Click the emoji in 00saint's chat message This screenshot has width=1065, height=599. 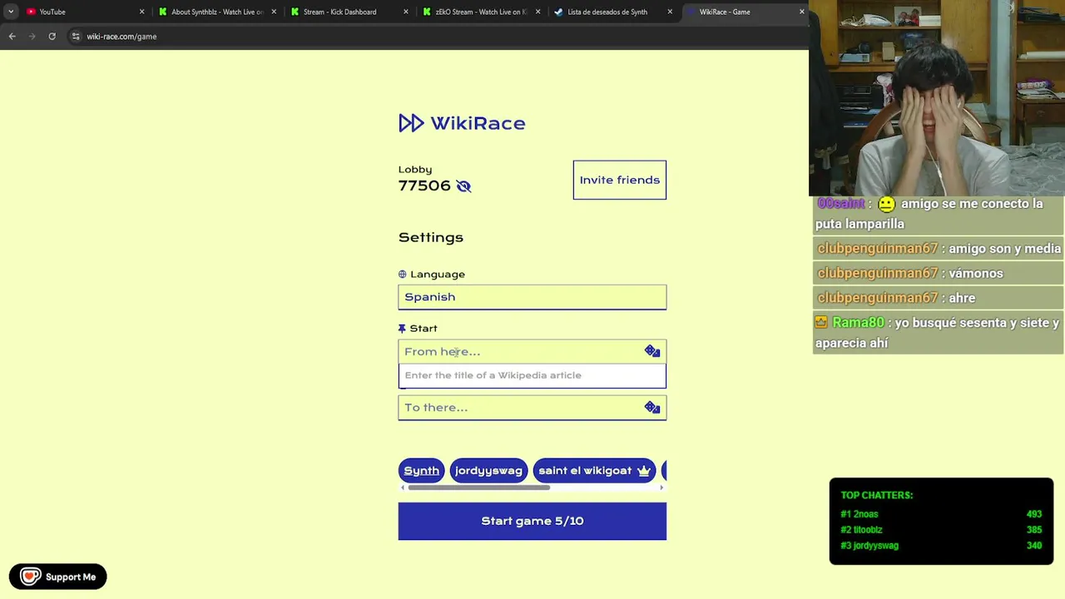[x=886, y=204]
